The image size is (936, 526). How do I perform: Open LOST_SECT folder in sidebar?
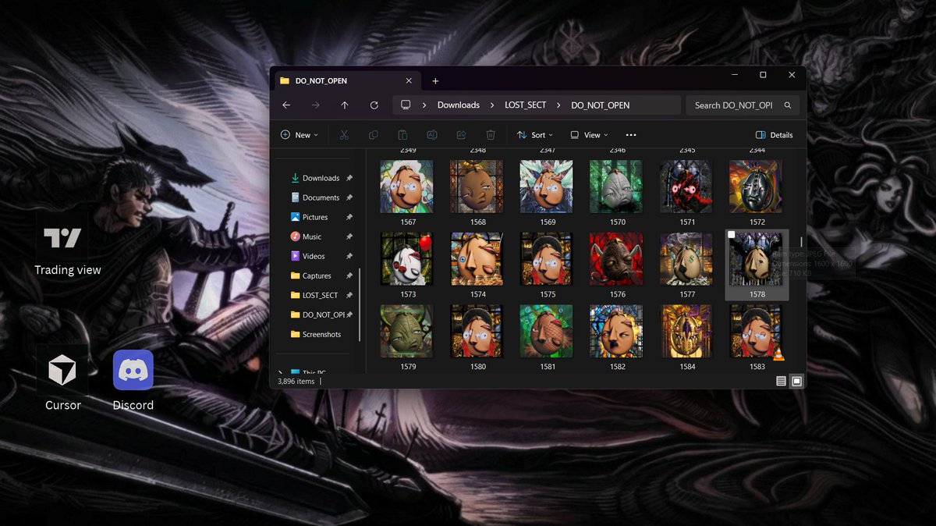point(321,295)
